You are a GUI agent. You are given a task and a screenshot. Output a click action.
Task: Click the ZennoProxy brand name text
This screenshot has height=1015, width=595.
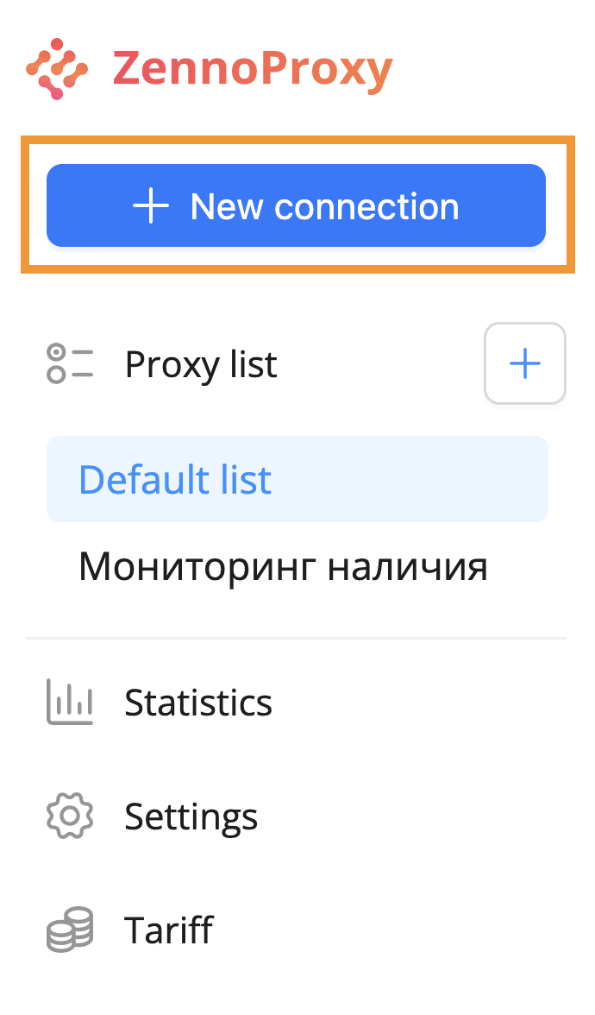pyautogui.click(x=253, y=69)
